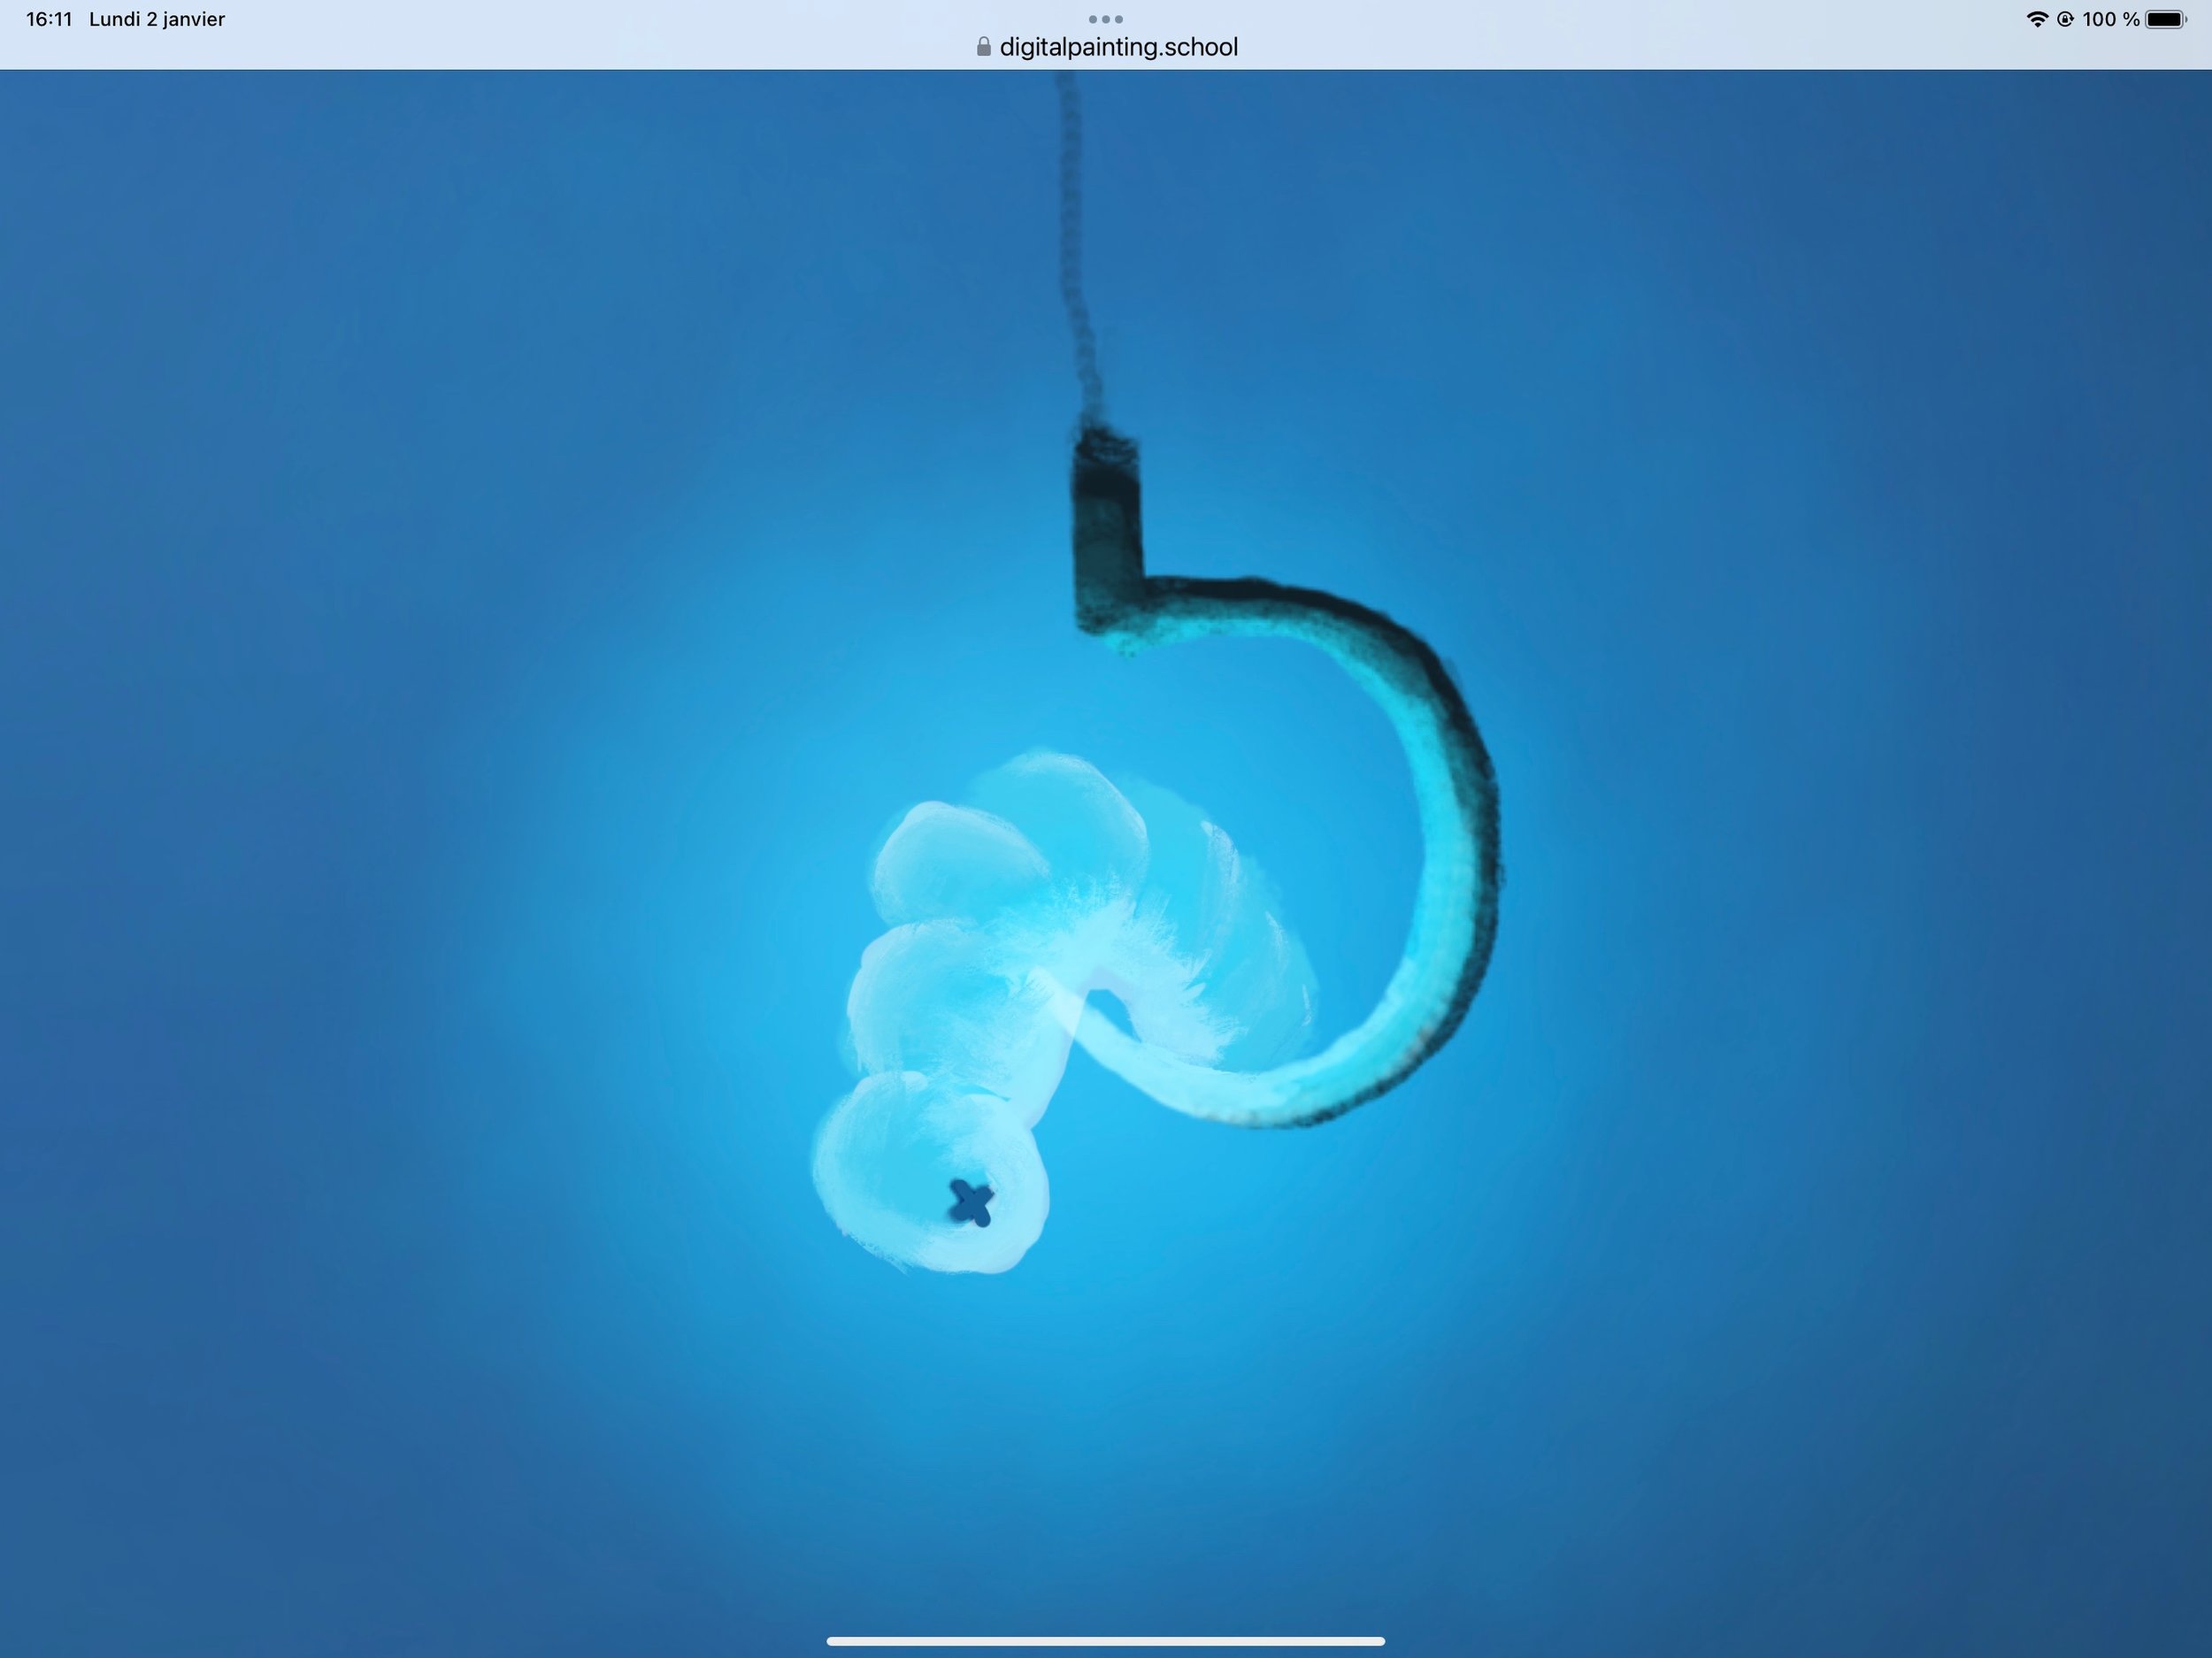Click the Wi-Fi status icon
Image resolution: width=2212 pixels, height=1658 pixels.
click(x=2036, y=19)
